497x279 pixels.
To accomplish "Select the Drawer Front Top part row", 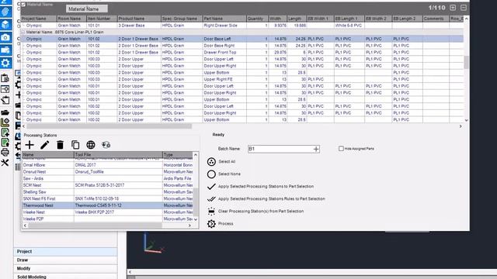I will (242, 53).
